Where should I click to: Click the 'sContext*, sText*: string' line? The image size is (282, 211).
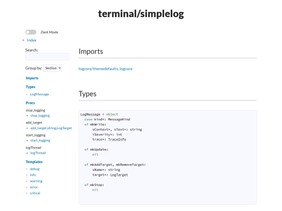point(117,130)
